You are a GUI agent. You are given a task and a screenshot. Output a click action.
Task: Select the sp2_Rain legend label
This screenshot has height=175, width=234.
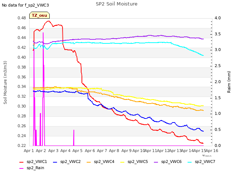pos(35,168)
